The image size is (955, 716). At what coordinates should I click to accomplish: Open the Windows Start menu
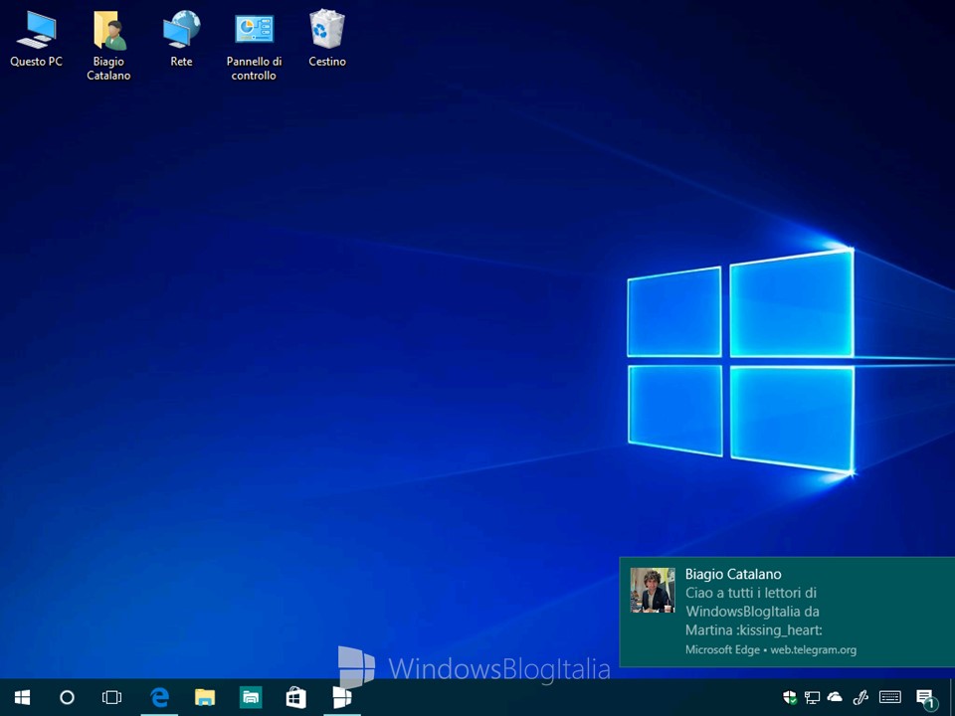tap(23, 697)
